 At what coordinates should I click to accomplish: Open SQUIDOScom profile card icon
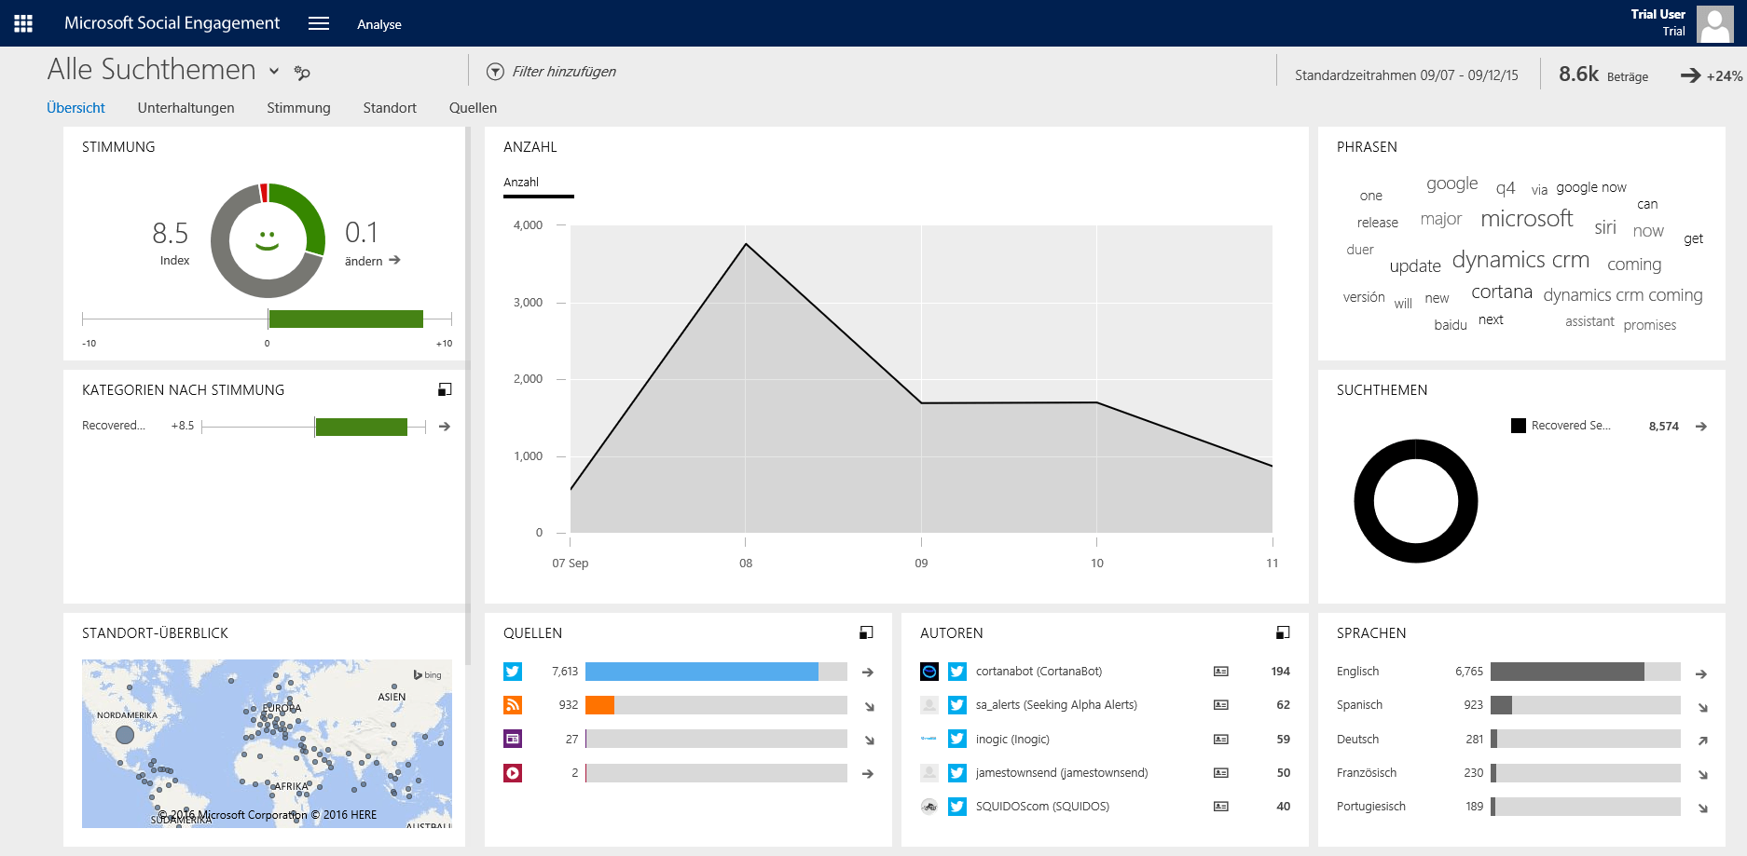tap(1221, 807)
